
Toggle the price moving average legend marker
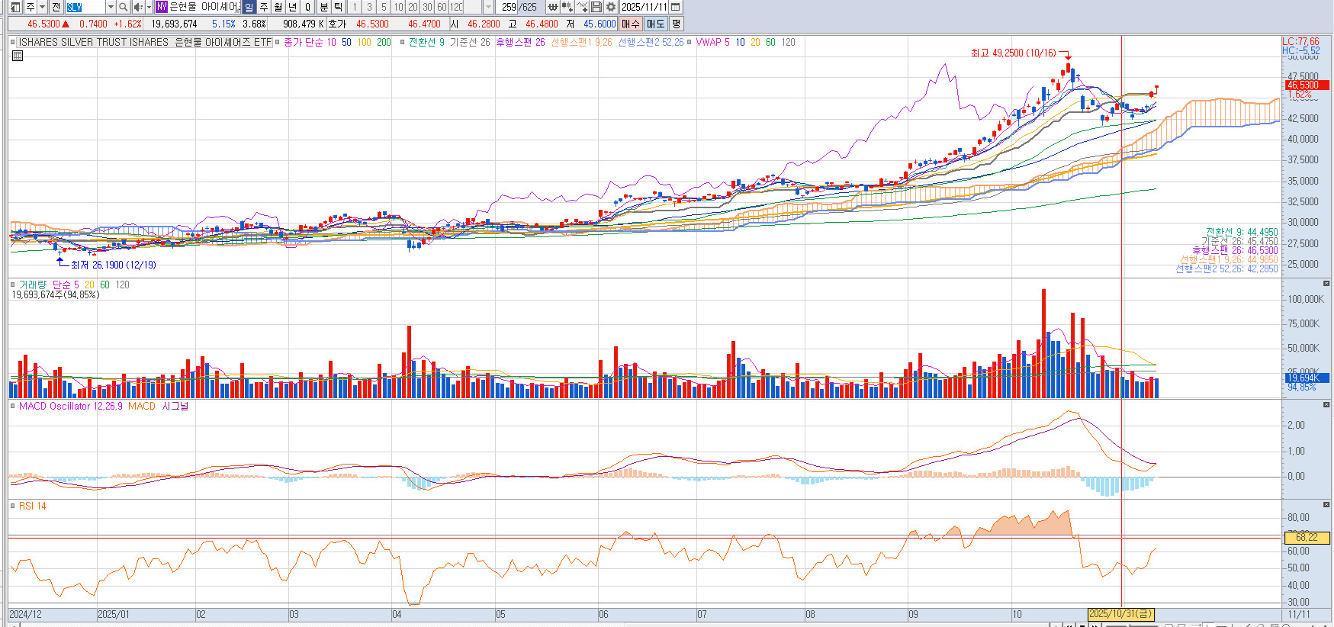coord(278,43)
